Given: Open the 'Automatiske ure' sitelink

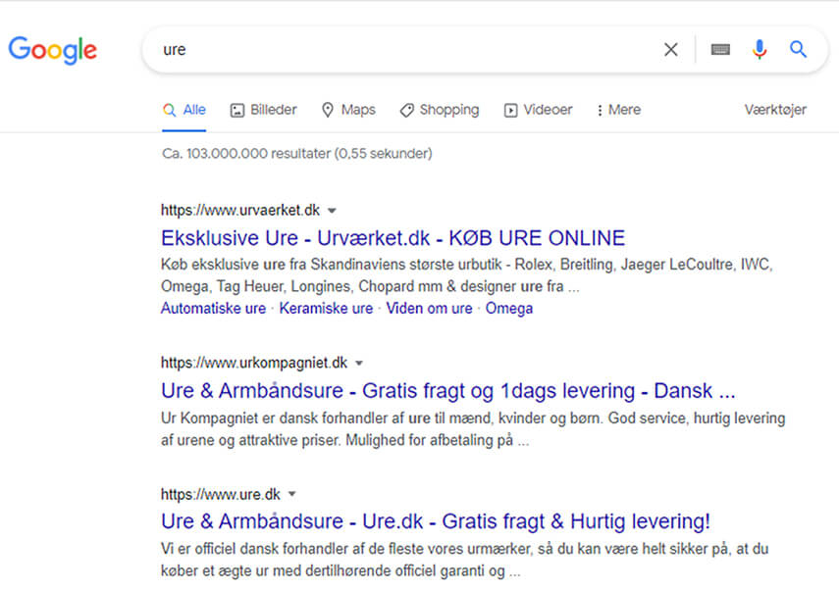Looking at the screenshot, I should (x=214, y=309).
